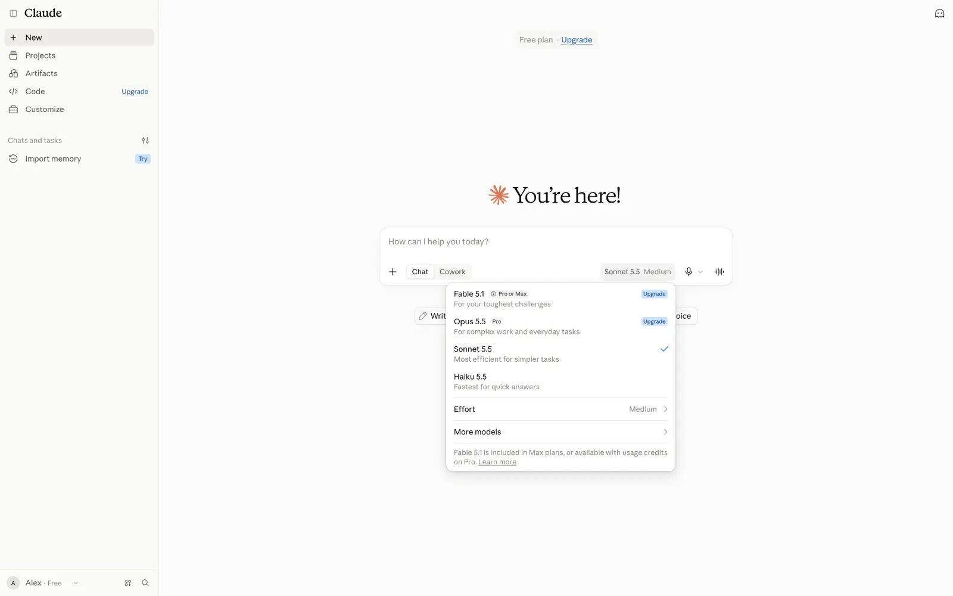Screen dimensions: 953x596
Task: Start voice mode via the waveform icon
Action: click(x=719, y=272)
